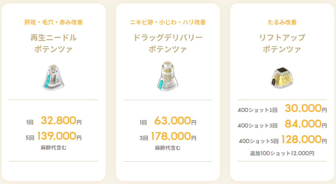Screen dimensions: 336x184
Task: Click 追加100ショット12,000円 note
Action: (x=282, y=154)
